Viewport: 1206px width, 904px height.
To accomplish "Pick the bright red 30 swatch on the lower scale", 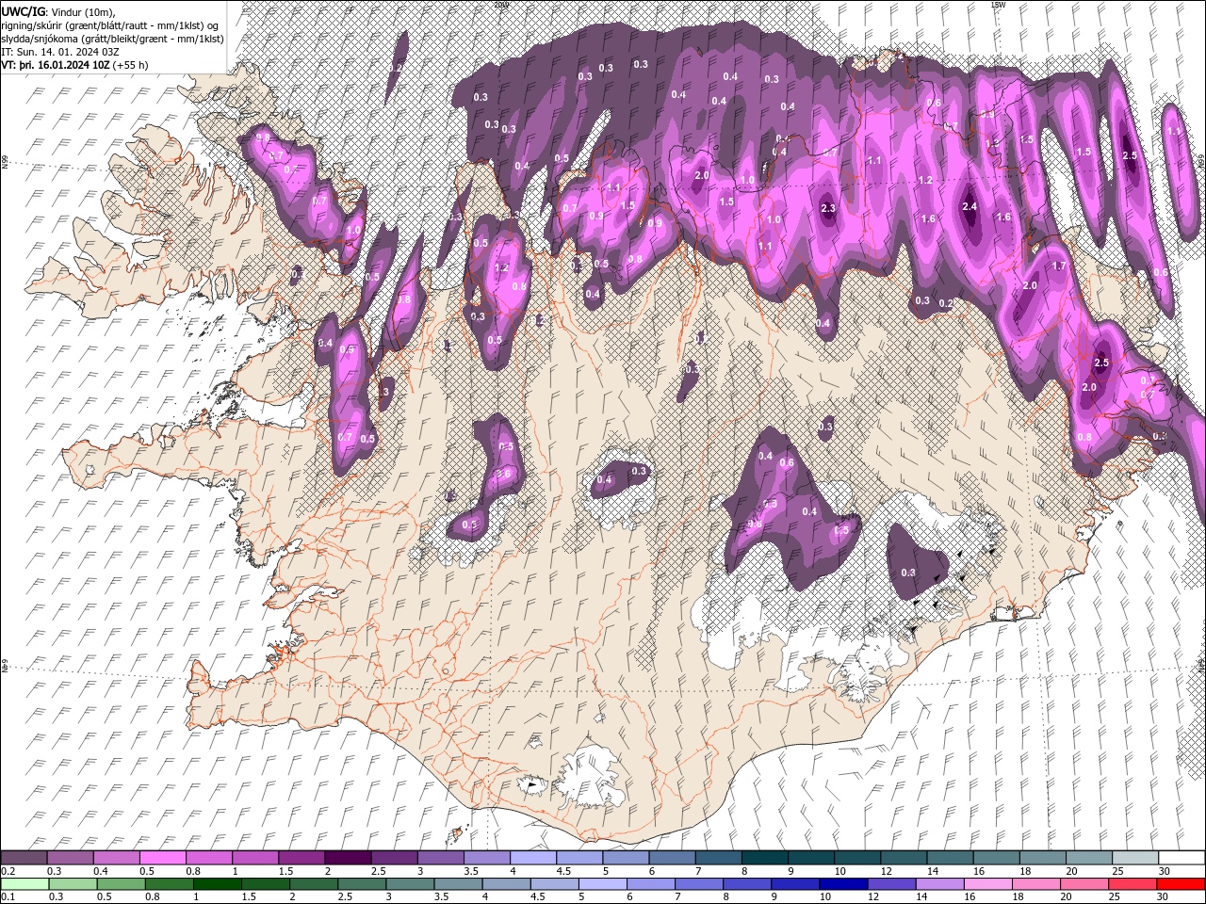I will (1180, 884).
